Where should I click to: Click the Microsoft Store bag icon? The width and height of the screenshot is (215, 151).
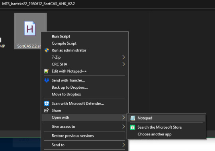(133, 127)
